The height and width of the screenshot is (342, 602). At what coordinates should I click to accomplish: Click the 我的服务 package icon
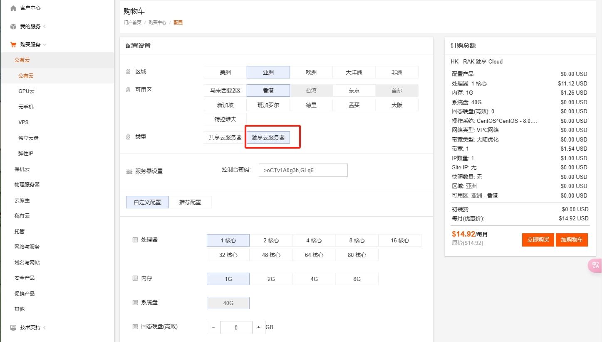[13, 26]
